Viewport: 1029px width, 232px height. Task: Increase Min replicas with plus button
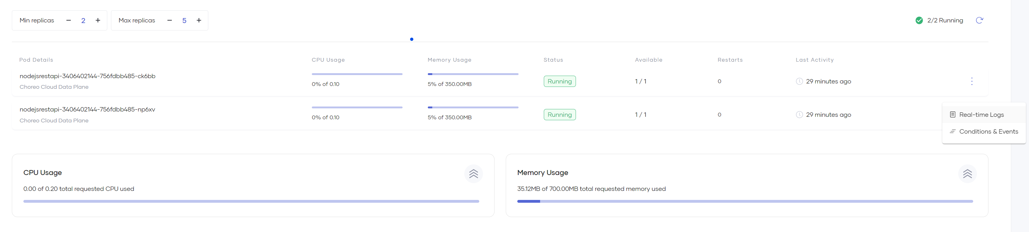[x=98, y=20]
